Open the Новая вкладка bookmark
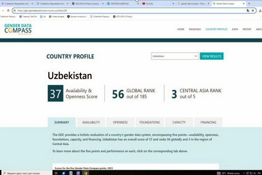 click(x=56, y=17)
